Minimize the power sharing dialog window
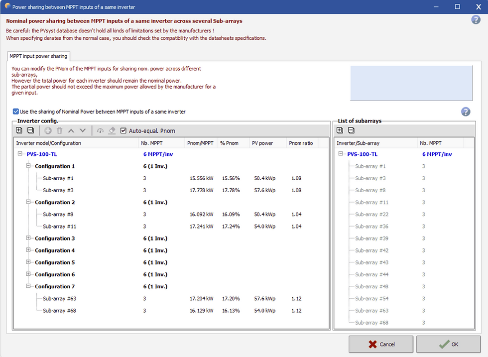The width and height of the screenshot is (488, 357). 436,6
